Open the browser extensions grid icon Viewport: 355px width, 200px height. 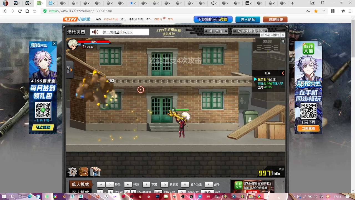tap(333, 11)
